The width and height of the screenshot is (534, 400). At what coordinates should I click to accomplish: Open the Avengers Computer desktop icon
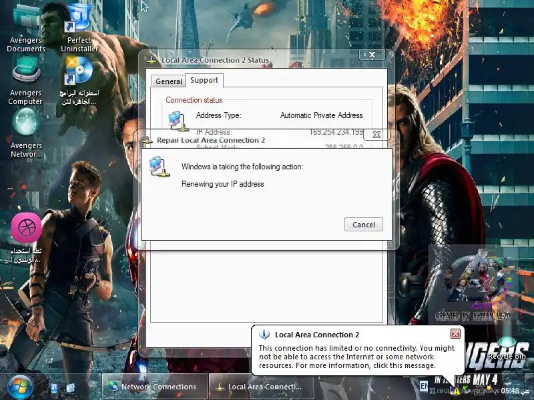(x=25, y=81)
